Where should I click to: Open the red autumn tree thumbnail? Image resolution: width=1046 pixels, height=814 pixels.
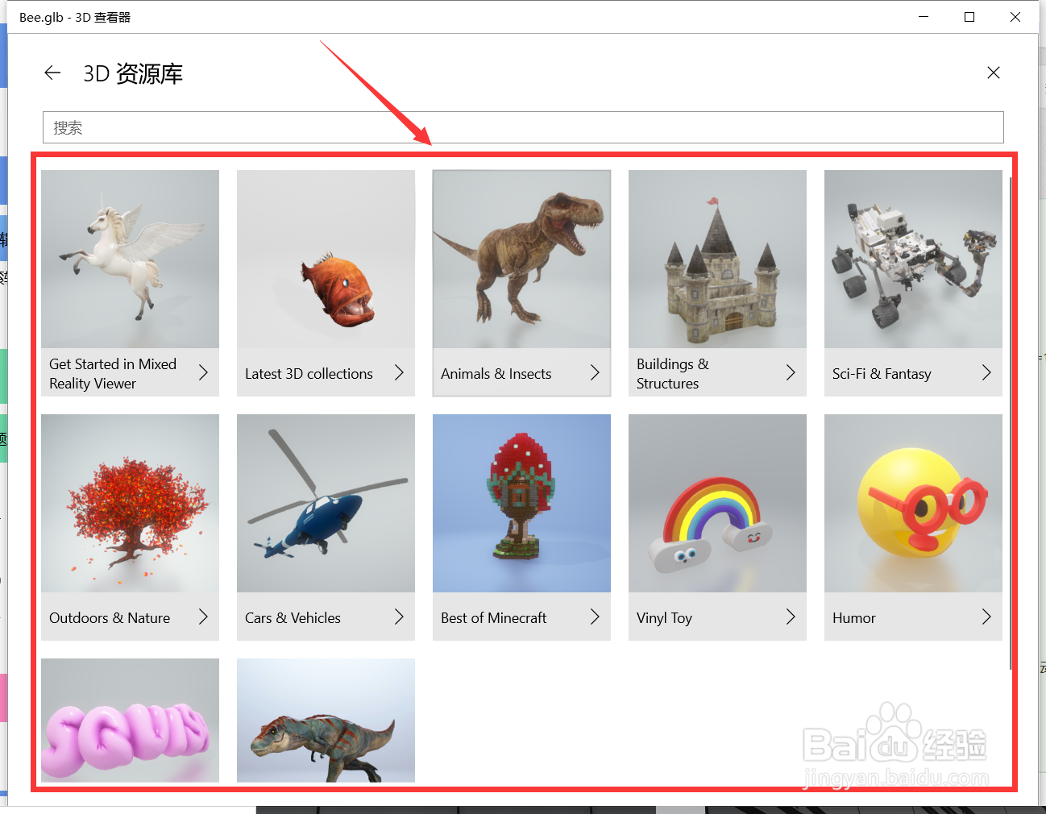pos(130,503)
